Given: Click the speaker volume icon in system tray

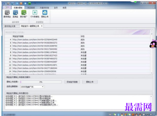Looking at the screenshot, I should (151, 114).
